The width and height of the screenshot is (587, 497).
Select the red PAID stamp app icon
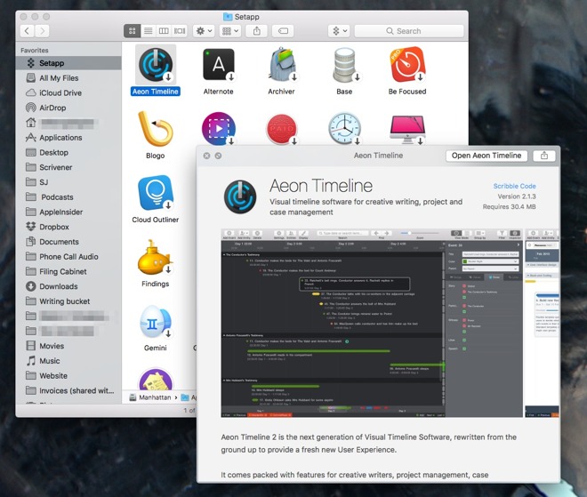(282, 129)
